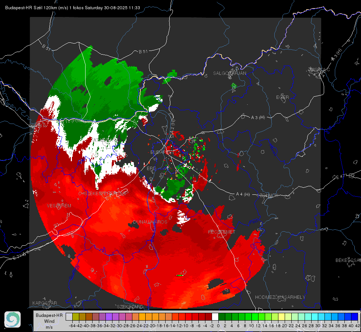The height and width of the screenshot is (332, 361).
Task: Click the KECSKEMÉT city label
Action: [222, 232]
